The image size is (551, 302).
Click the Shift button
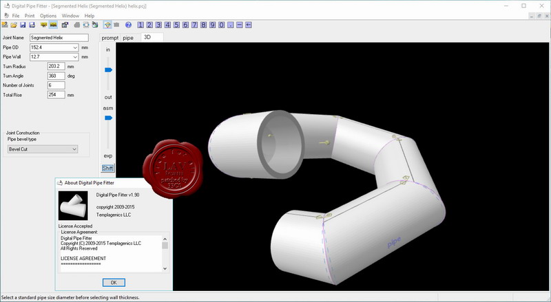pos(107,168)
